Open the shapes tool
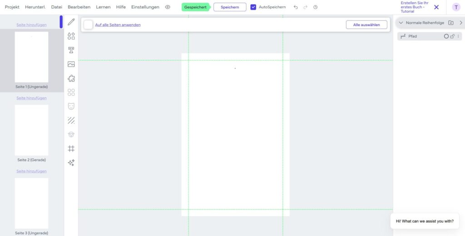The image size is (465, 236). [71, 36]
